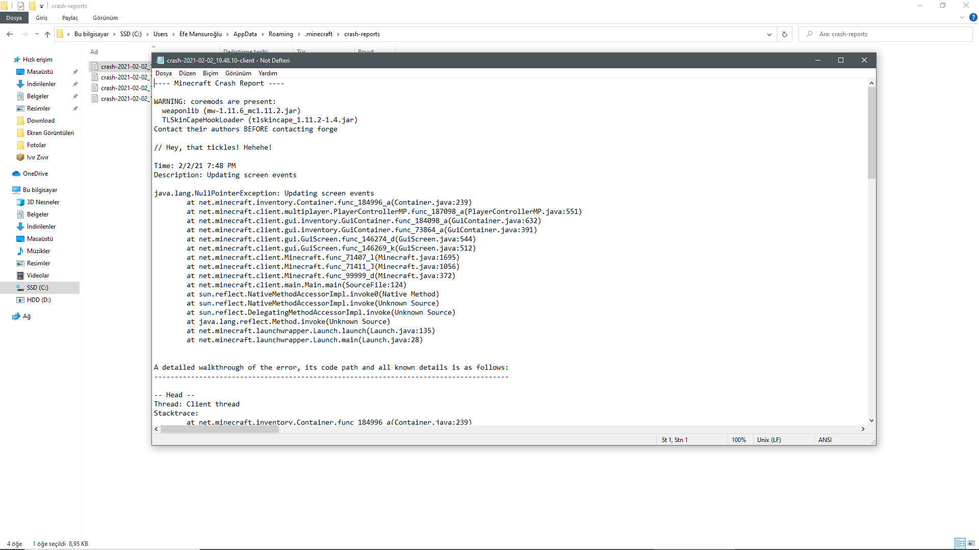Select Bu bilgisayar in navigation pane

40,190
